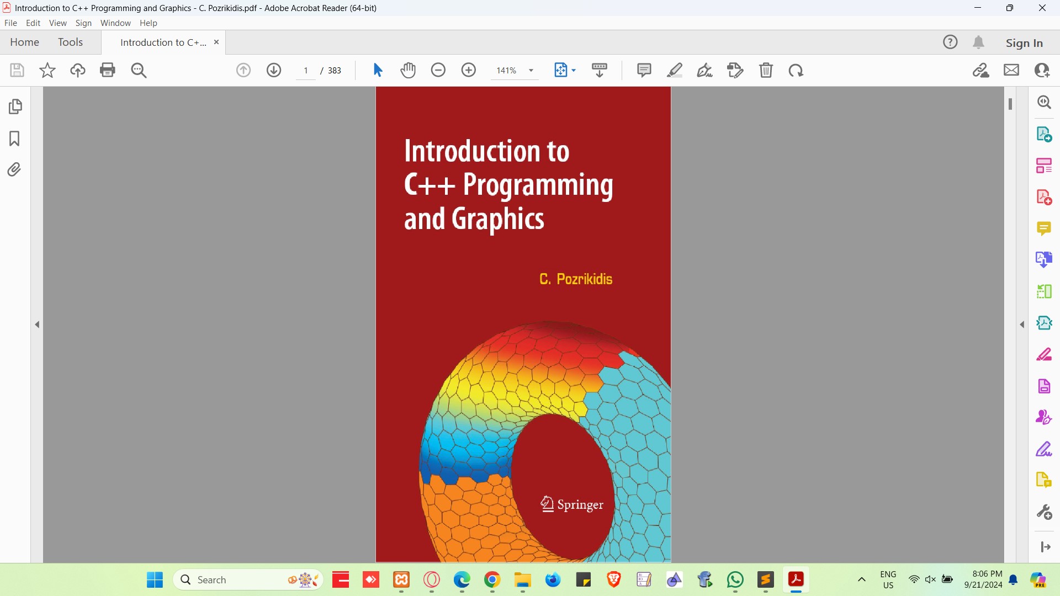
Task: Open the zoom percentage dropdown
Action: click(x=531, y=70)
